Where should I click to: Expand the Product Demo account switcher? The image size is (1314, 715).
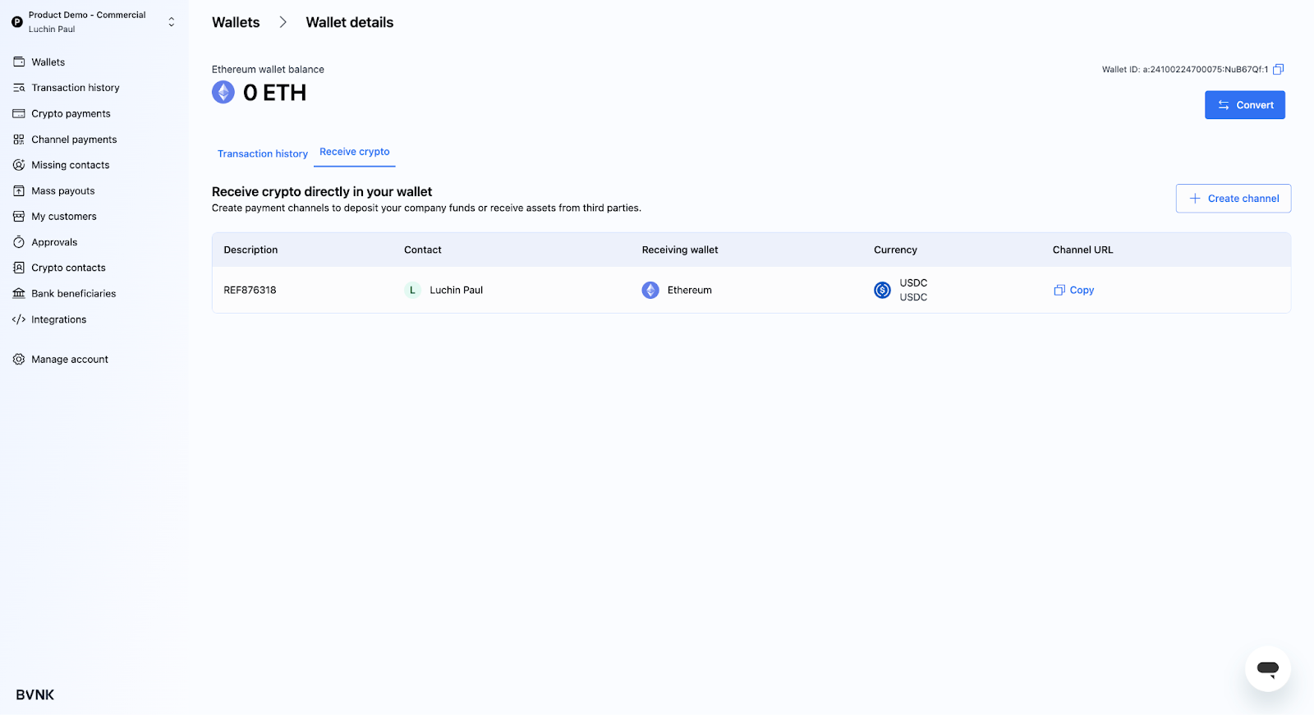(x=171, y=22)
